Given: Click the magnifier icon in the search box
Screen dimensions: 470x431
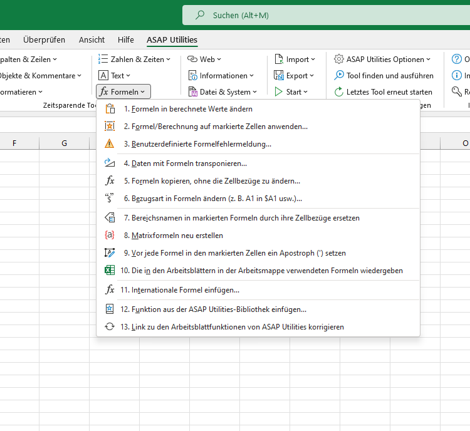Looking at the screenshot, I should (x=200, y=15).
